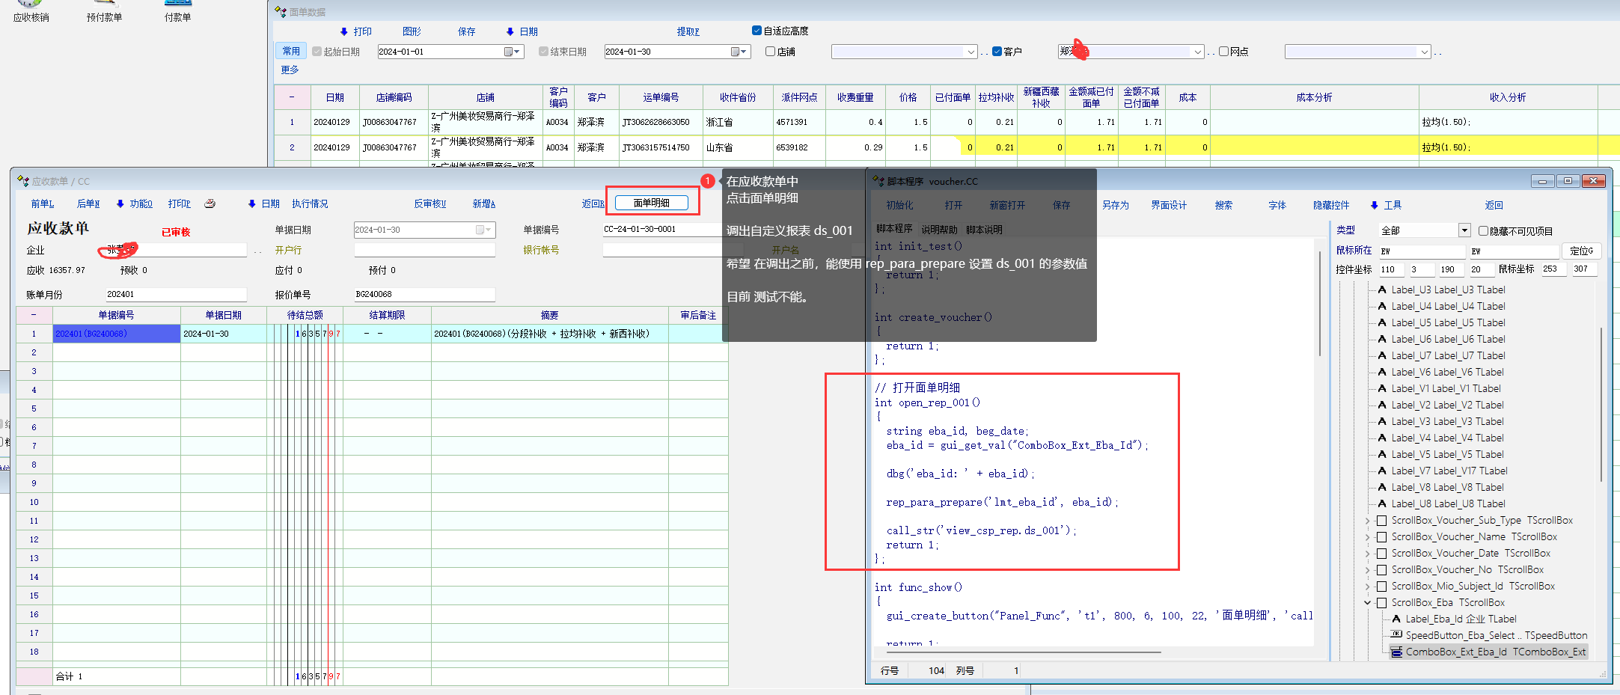
Task: Click the printer icon in 应收款单 toolbar
Action: click(210, 203)
